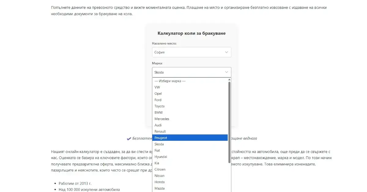Choose VW from the brand list
The height and width of the screenshot is (192, 367).
(x=190, y=87)
